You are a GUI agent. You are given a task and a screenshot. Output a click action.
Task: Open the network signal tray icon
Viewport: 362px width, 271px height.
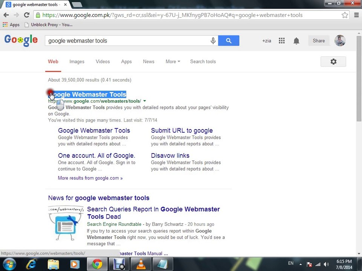pyautogui.click(x=318, y=264)
